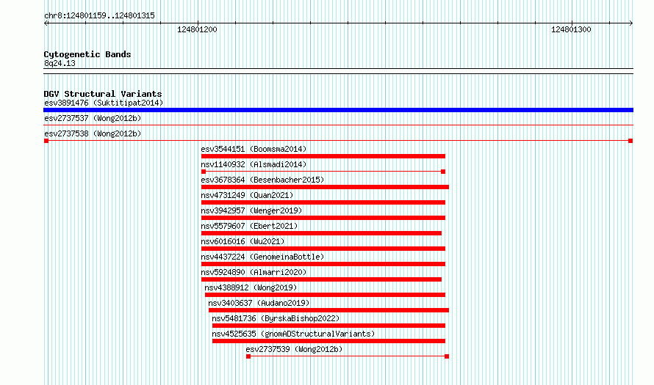The image size is (654, 385).
Task: Select the red nsv4437224 GenomeinaBottle bar
Action: 323,264
